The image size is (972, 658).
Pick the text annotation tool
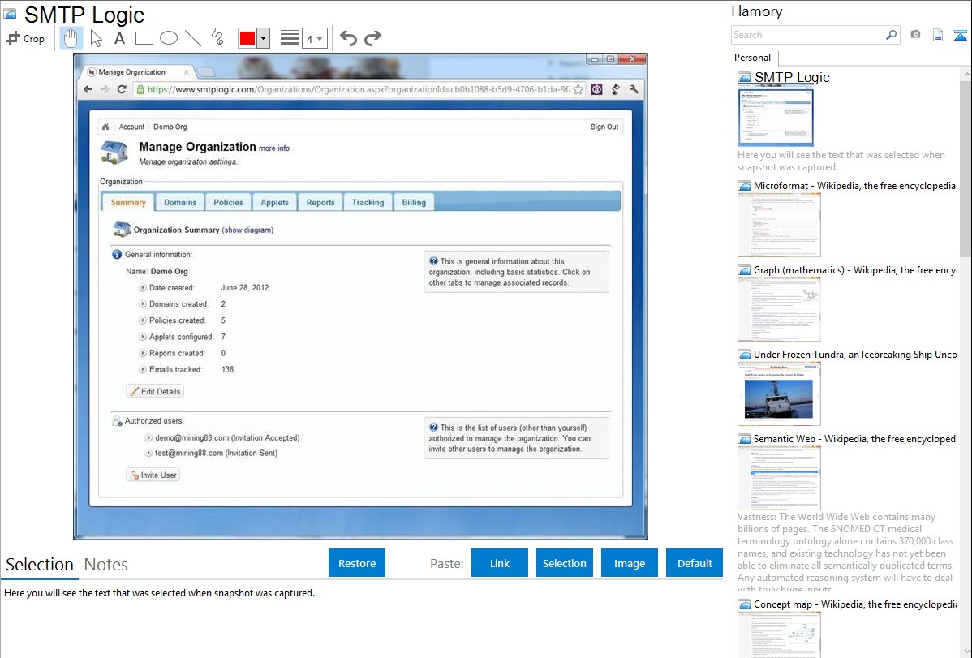tap(119, 38)
